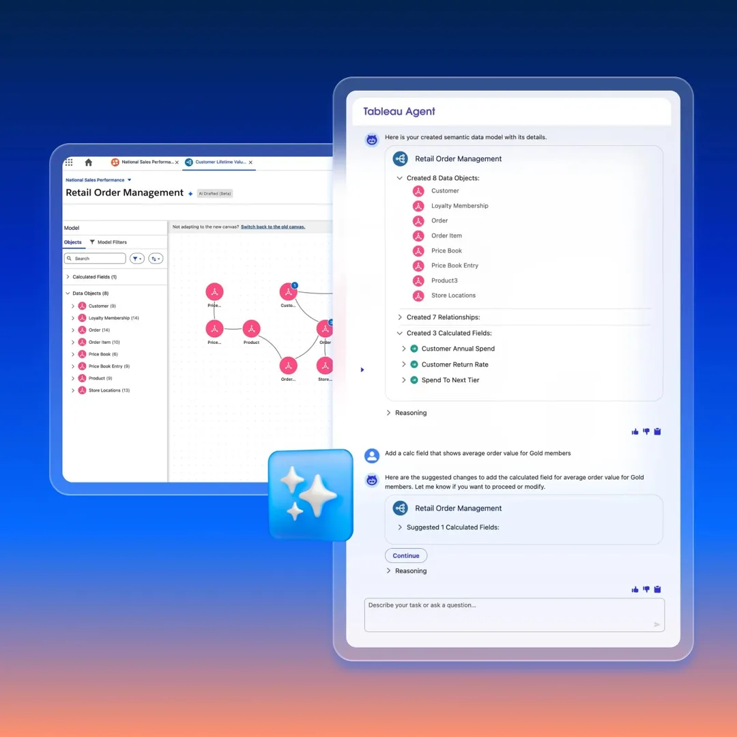Select the top Price node on canvas
Viewport: 737px width, 737px height.
point(214,292)
